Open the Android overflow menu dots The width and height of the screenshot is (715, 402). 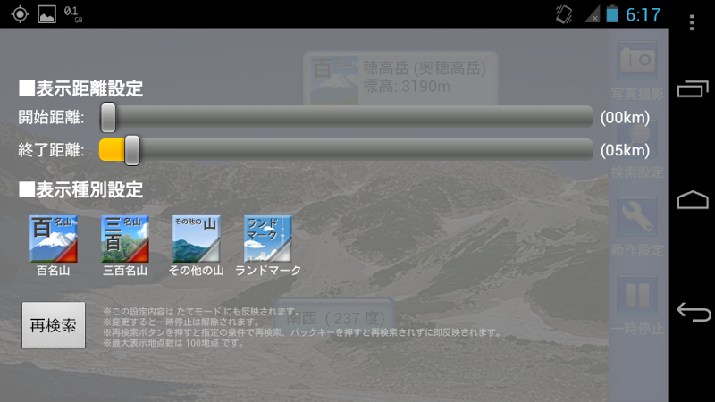point(692,22)
